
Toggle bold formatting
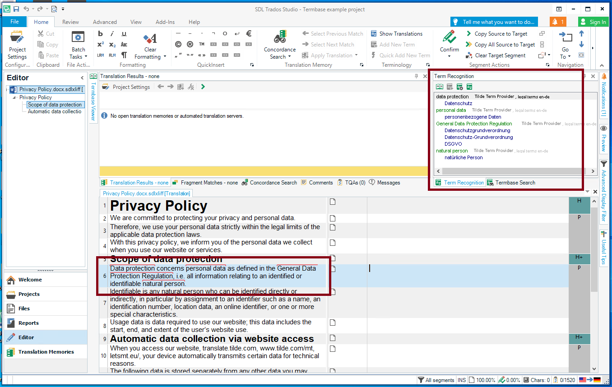coord(100,34)
